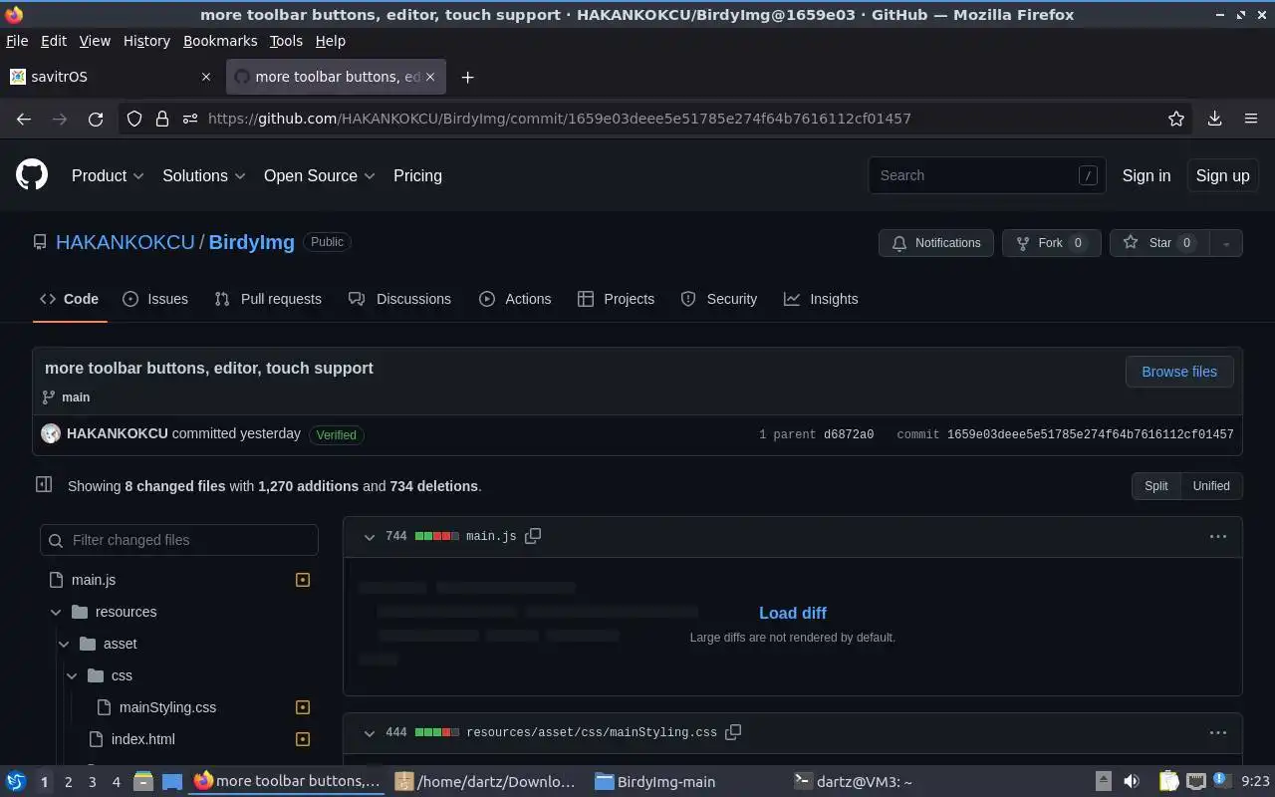This screenshot has width=1275, height=797.
Task: Click the padlock site security icon
Action: pyautogui.click(x=162, y=119)
